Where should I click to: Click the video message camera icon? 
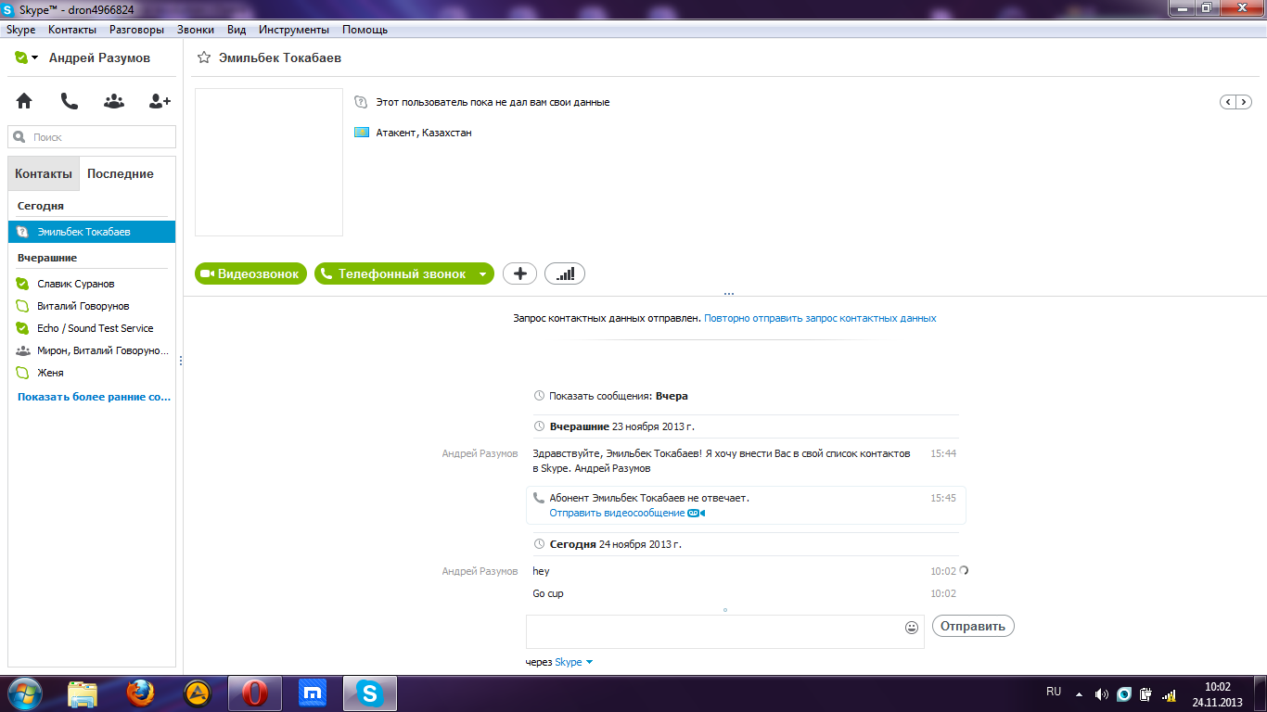697,513
